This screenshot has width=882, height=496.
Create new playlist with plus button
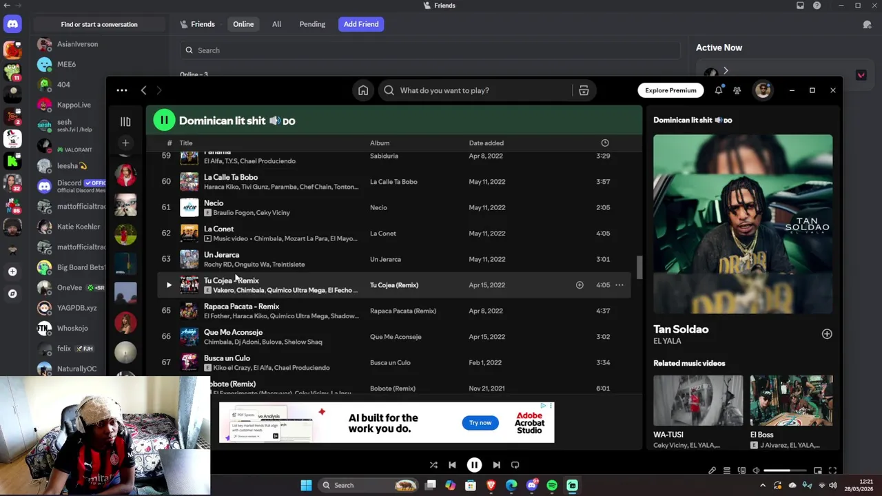125,143
